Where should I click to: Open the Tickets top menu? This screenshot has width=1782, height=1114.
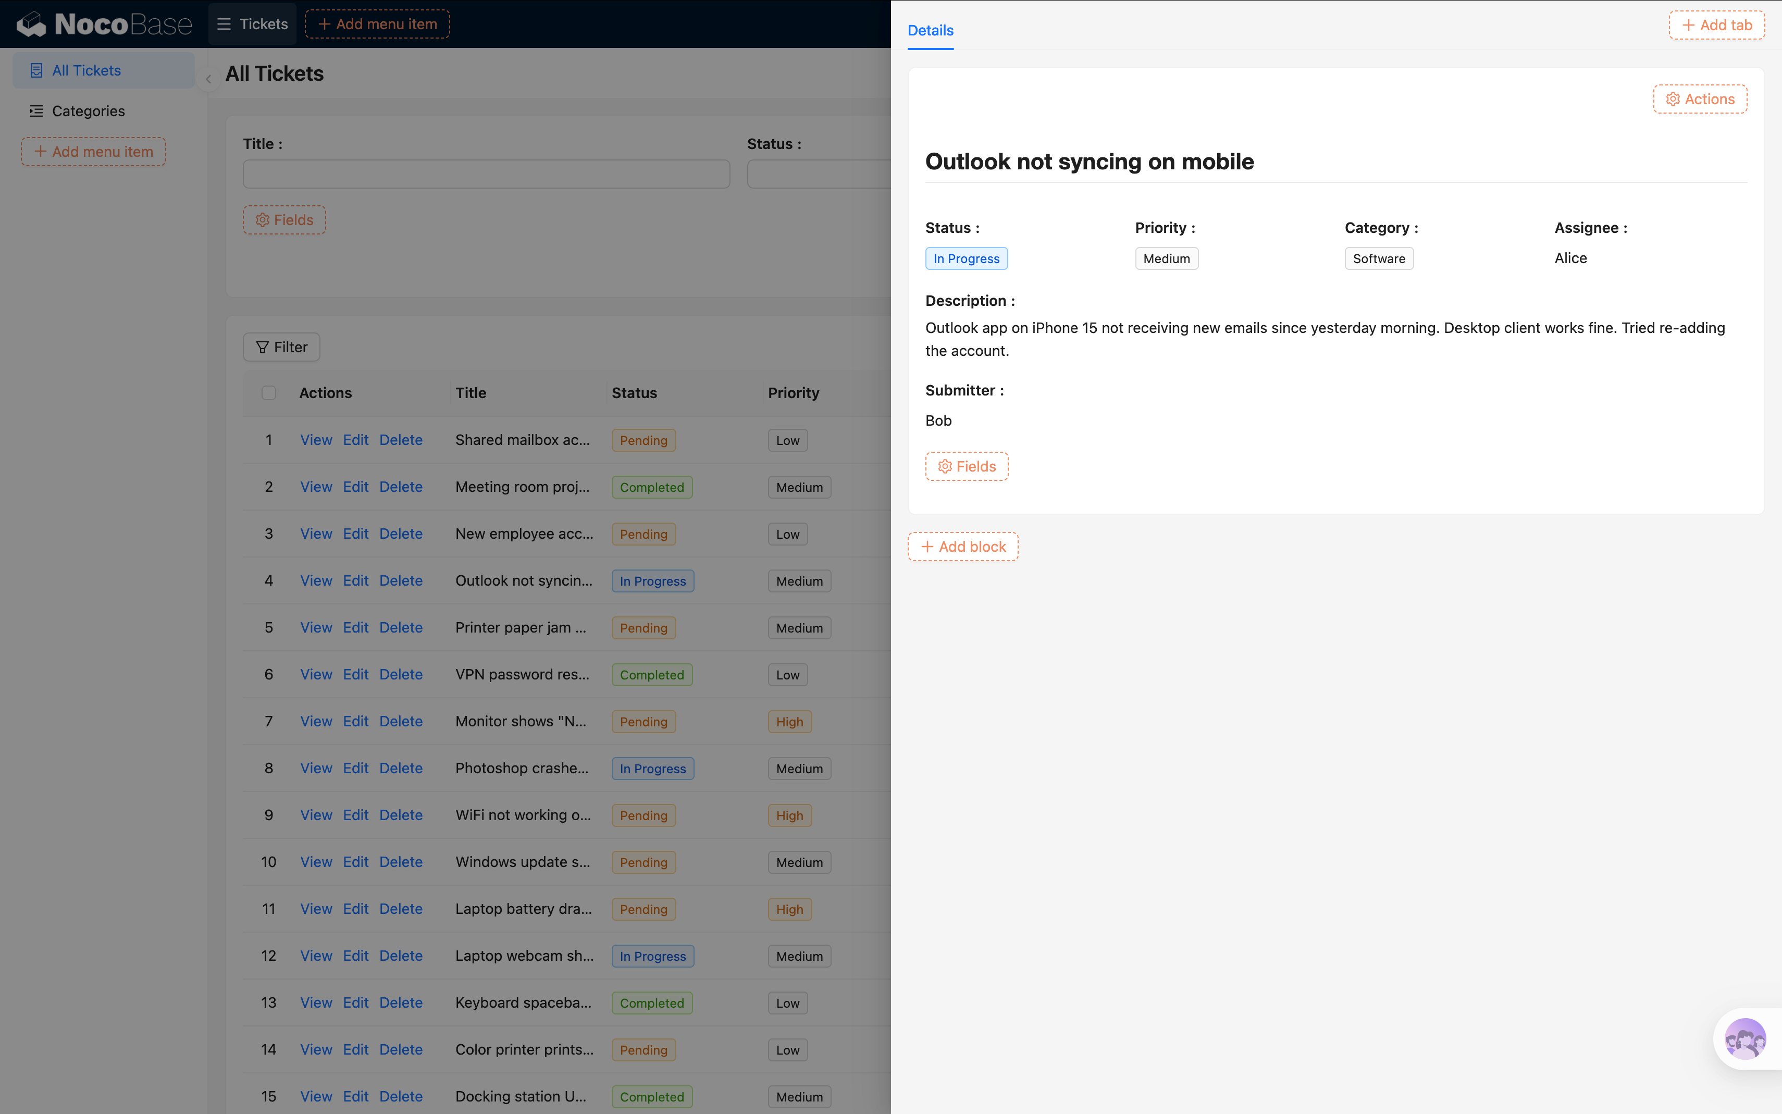253,24
